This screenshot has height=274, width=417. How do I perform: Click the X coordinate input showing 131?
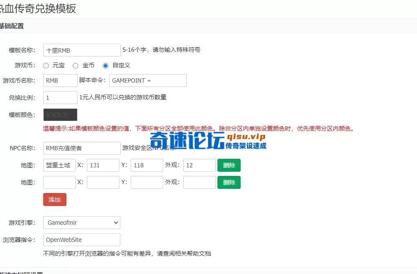(x=103, y=165)
